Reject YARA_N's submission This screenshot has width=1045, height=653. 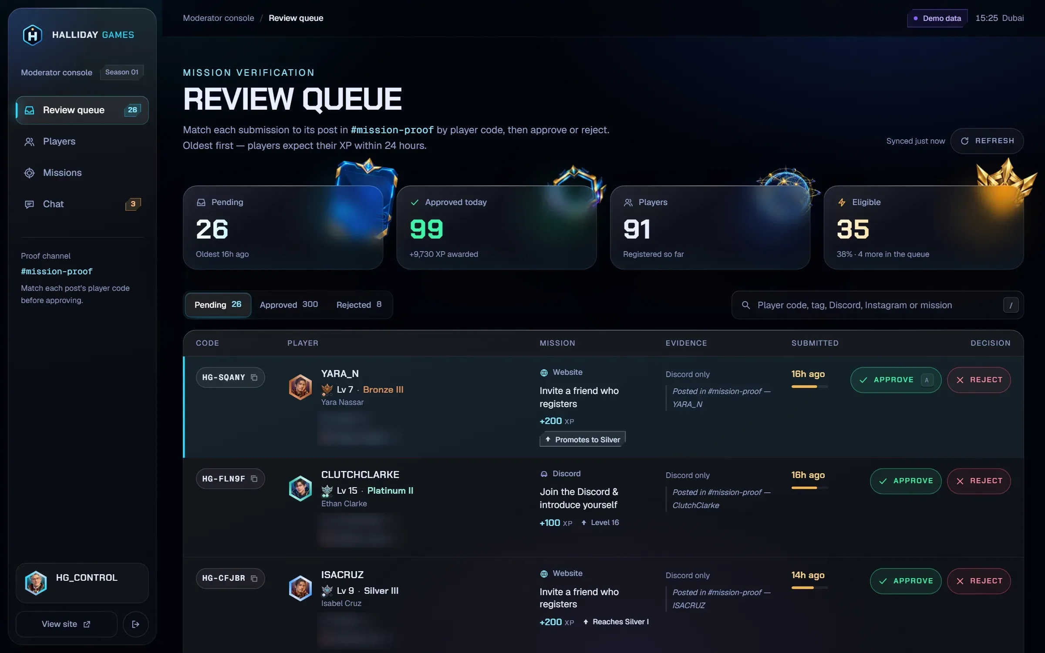pyautogui.click(x=979, y=380)
